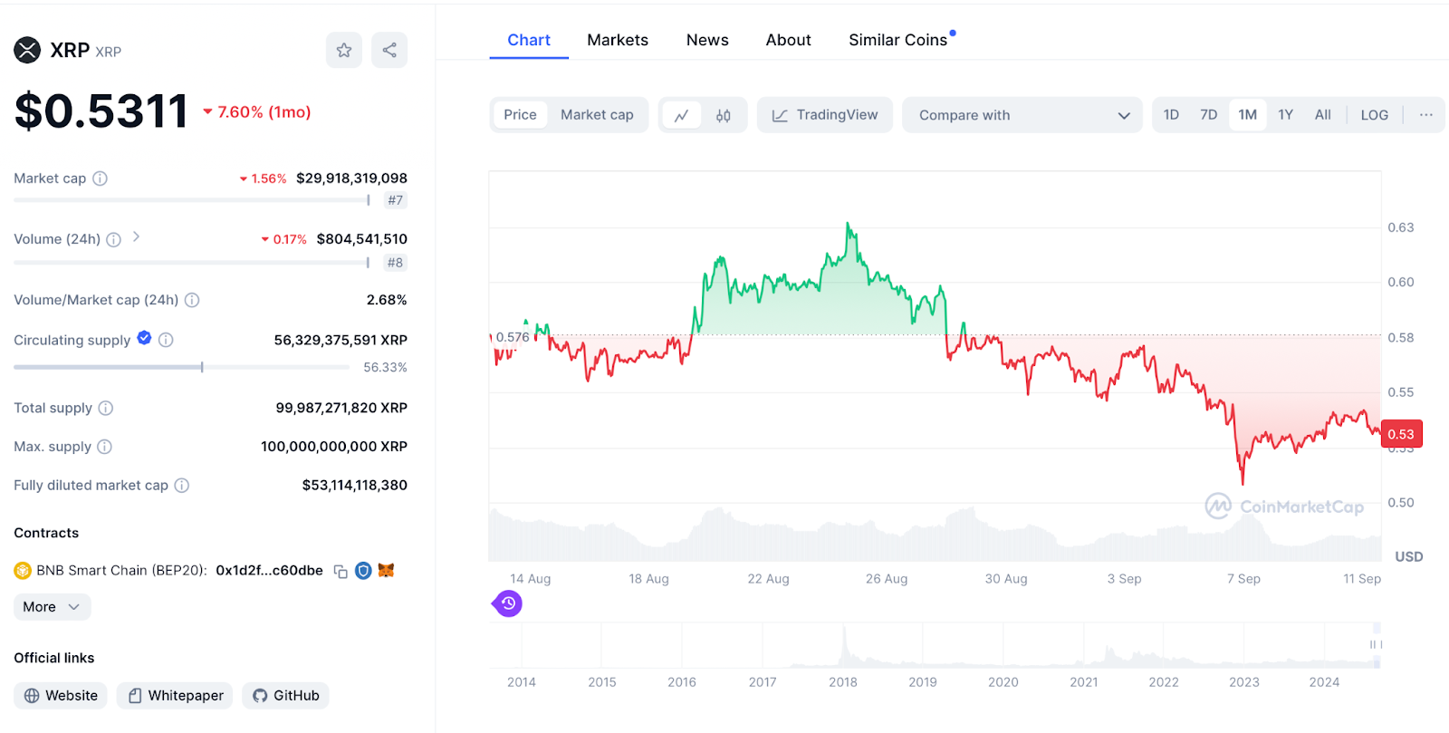Click the blue shield icon beside contract
1449x733 pixels.
coord(363,571)
